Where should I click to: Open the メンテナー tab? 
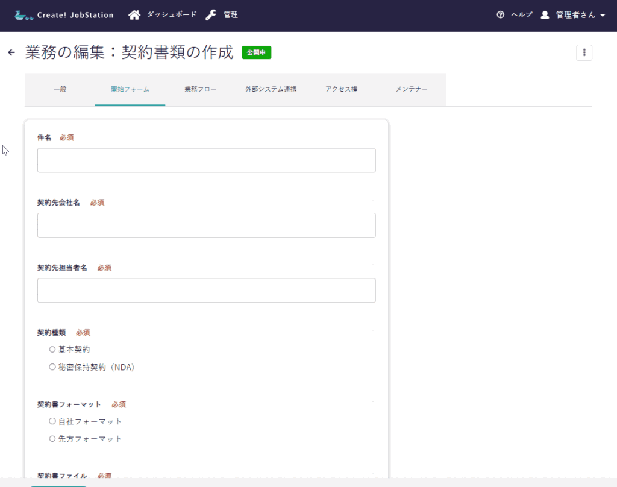(x=412, y=89)
